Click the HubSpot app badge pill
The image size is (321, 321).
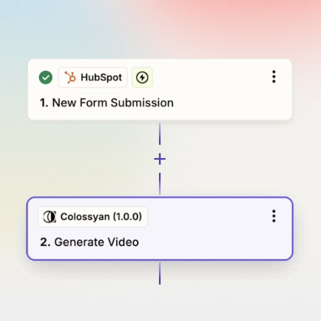point(93,77)
